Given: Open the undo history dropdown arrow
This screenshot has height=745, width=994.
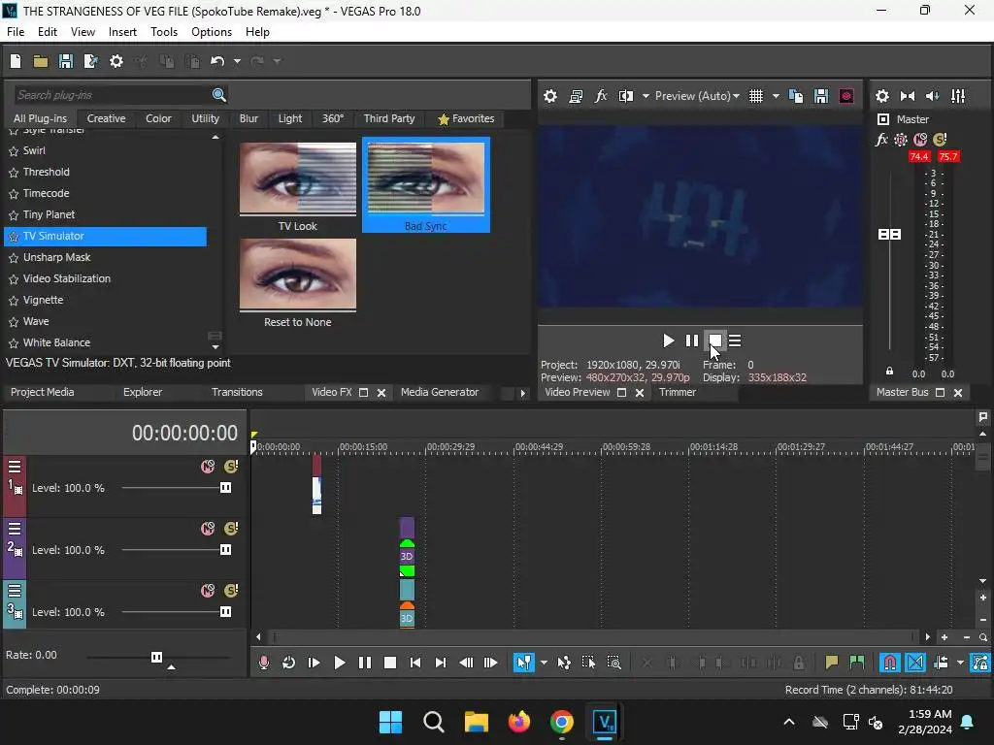Looking at the screenshot, I should [237, 61].
